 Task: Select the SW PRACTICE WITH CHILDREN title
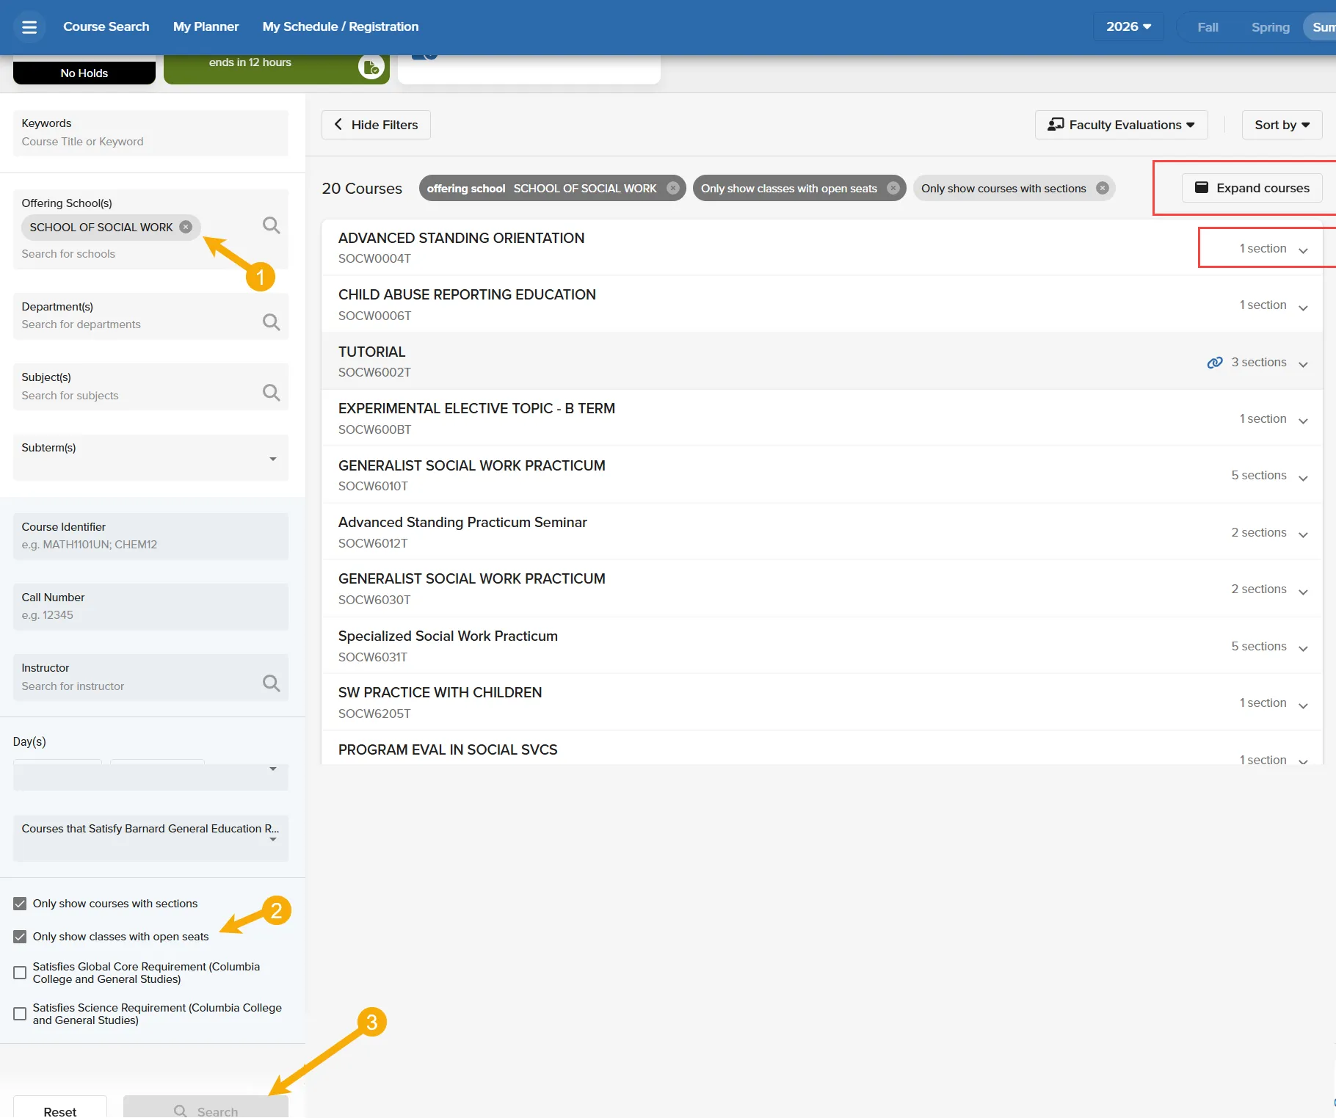coord(440,692)
